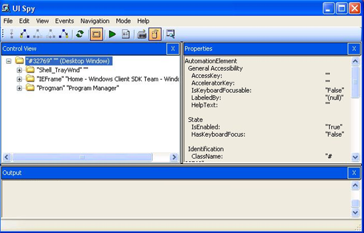
Task: Open the File menu
Action: point(8,21)
